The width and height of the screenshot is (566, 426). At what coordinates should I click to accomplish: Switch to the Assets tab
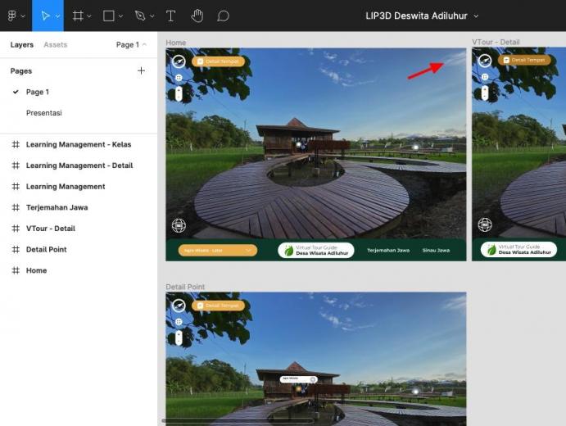[55, 45]
